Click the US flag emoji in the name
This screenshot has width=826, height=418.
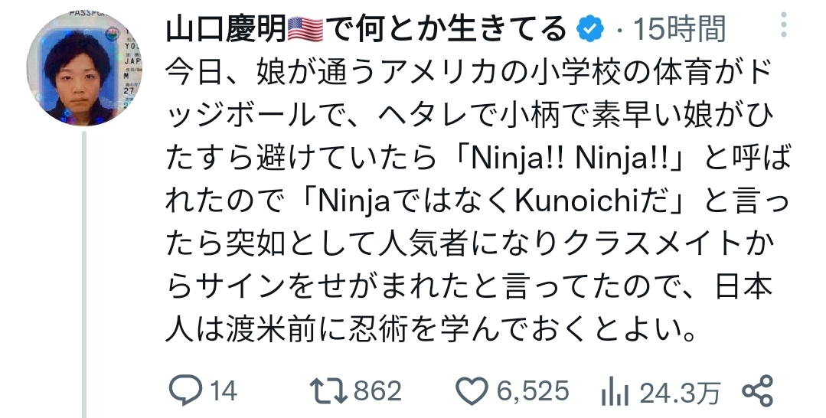click(x=305, y=29)
